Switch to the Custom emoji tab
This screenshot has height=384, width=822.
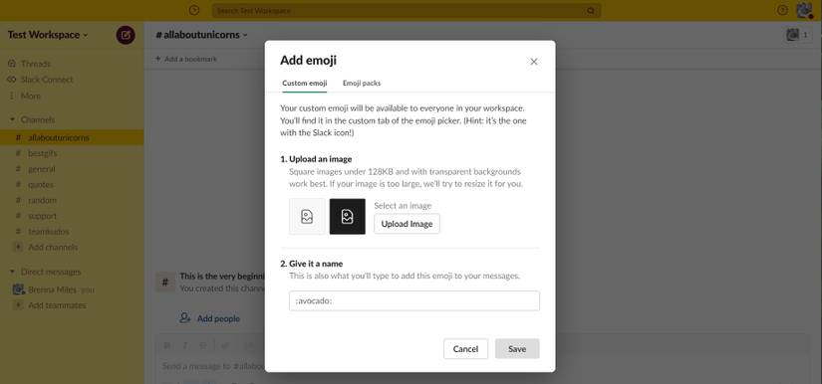305,84
